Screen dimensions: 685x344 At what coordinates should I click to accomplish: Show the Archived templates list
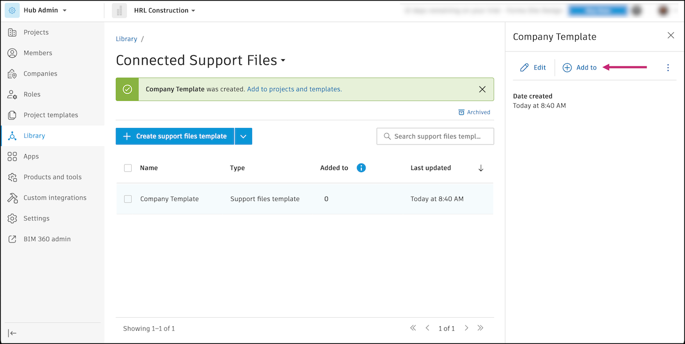(474, 112)
